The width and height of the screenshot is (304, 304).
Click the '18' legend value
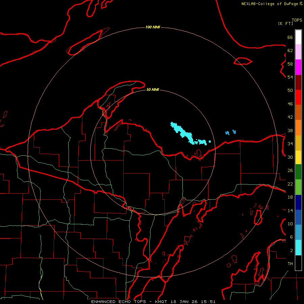[x=290, y=197]
